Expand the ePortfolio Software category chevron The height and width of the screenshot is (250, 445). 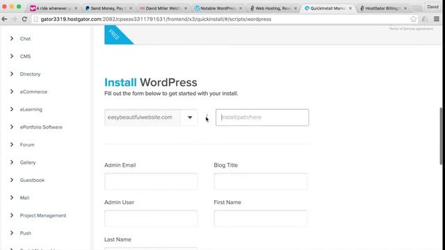click(x=12, y=126)
